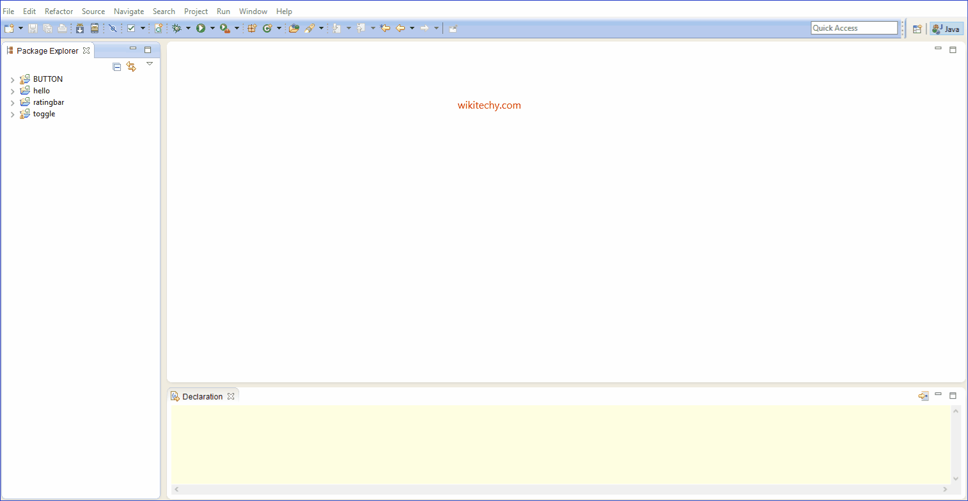968x501 pixels.
Task: Toggle Link with Editor in Package Explorer
Action: pyautogui.click(x=131, y=66)
